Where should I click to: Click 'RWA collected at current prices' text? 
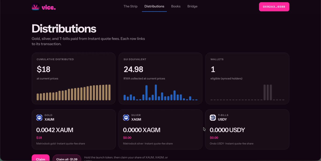point(144,79)
